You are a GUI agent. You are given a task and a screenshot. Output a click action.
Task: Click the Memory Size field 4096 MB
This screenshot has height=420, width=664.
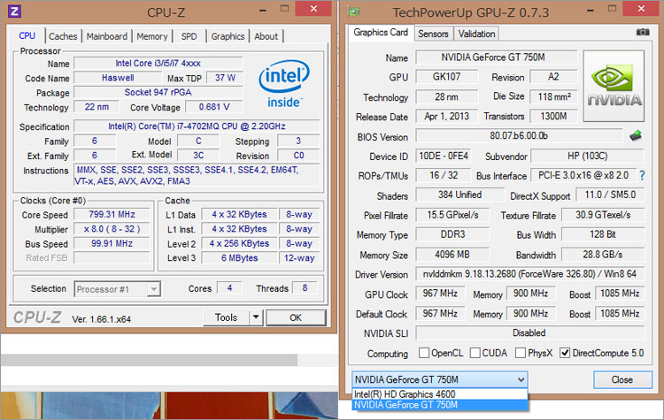tap(452, 255)
